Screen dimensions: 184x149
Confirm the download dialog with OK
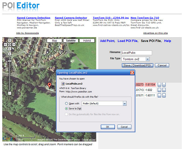click(x=108, y=127)
